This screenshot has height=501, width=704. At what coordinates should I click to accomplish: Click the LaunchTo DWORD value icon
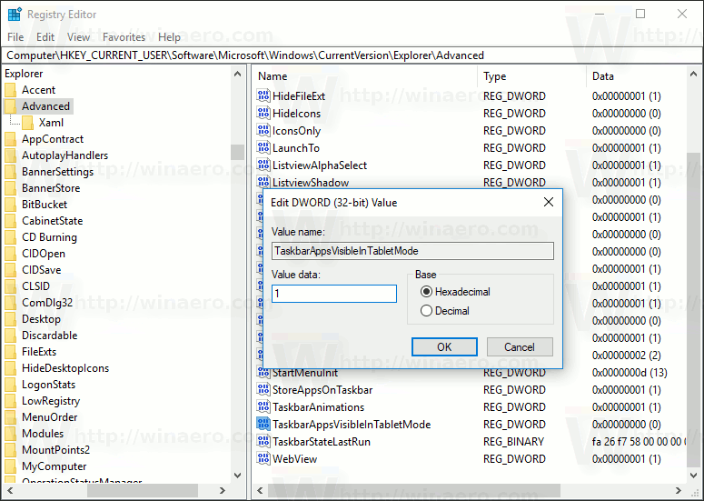coord(263,147)
